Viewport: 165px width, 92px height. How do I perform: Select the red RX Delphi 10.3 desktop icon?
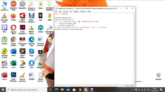pyautogui.click(x=13, y=6)
